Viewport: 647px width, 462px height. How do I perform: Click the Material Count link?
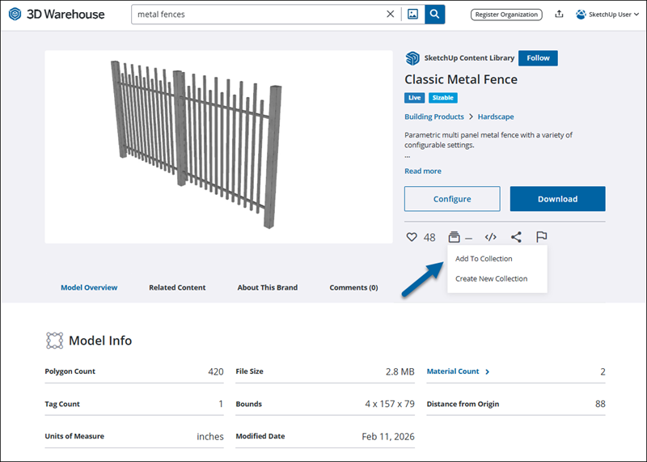pyautogui.click(x=453, y=371)
